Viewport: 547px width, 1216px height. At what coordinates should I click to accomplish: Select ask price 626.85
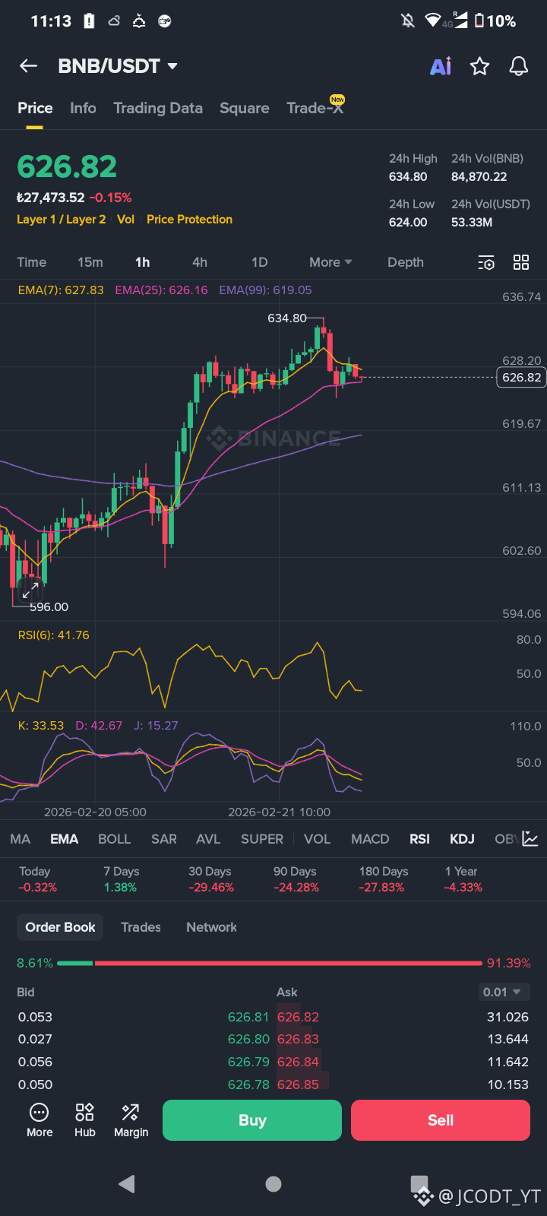(298, 1085)
